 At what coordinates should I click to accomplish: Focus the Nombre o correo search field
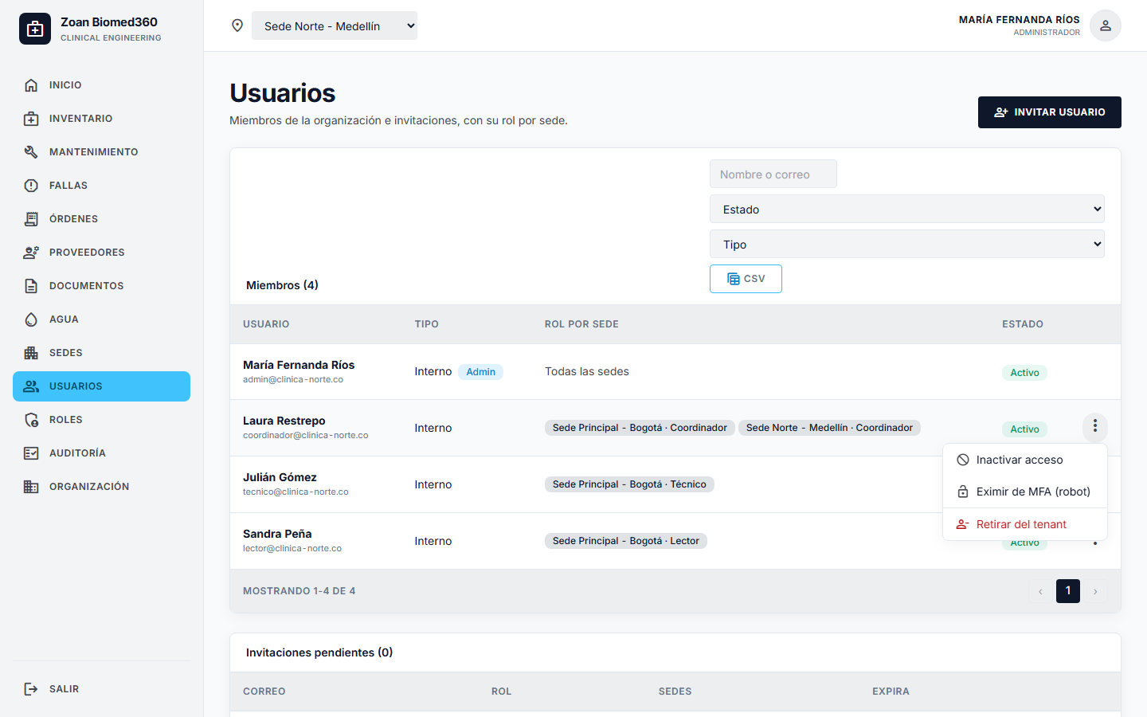tap(773, 174)
